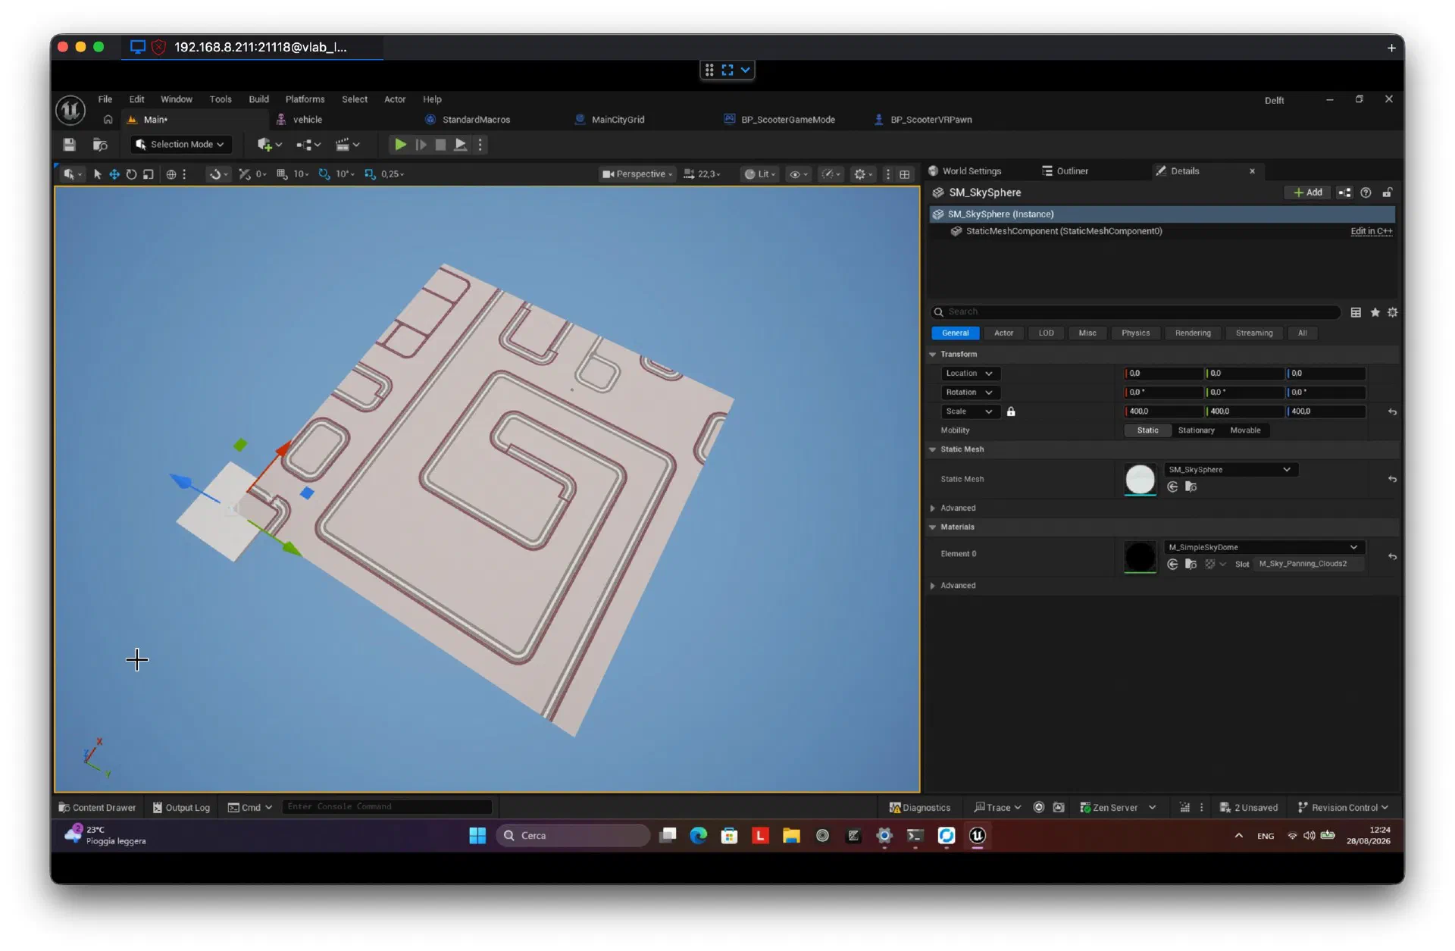The image size is (1455, 951).
Task: Toggle the Scale ratio lock icon
Action: (1010, 411)
